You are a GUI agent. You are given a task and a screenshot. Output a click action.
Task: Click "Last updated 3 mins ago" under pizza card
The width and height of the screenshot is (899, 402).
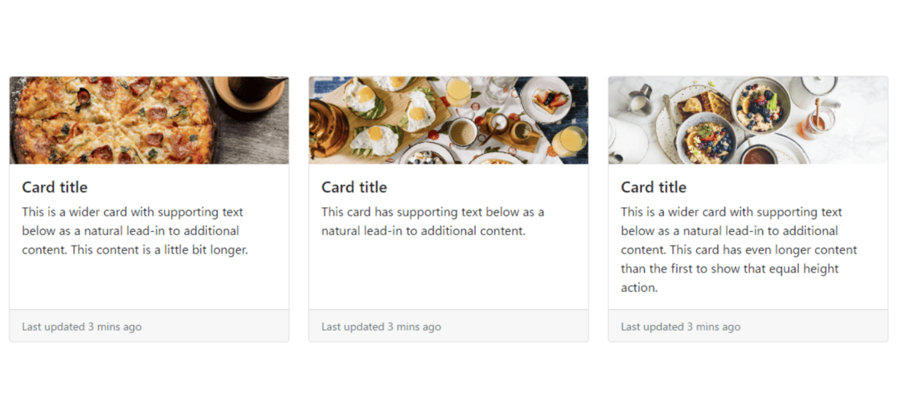(82, 326)
